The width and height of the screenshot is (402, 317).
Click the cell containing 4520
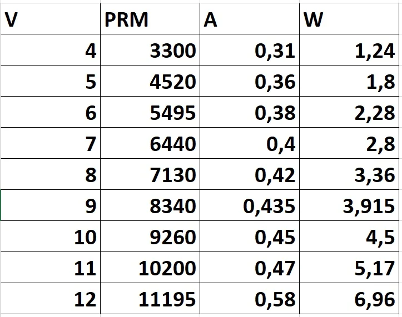[x=150, y=81]
